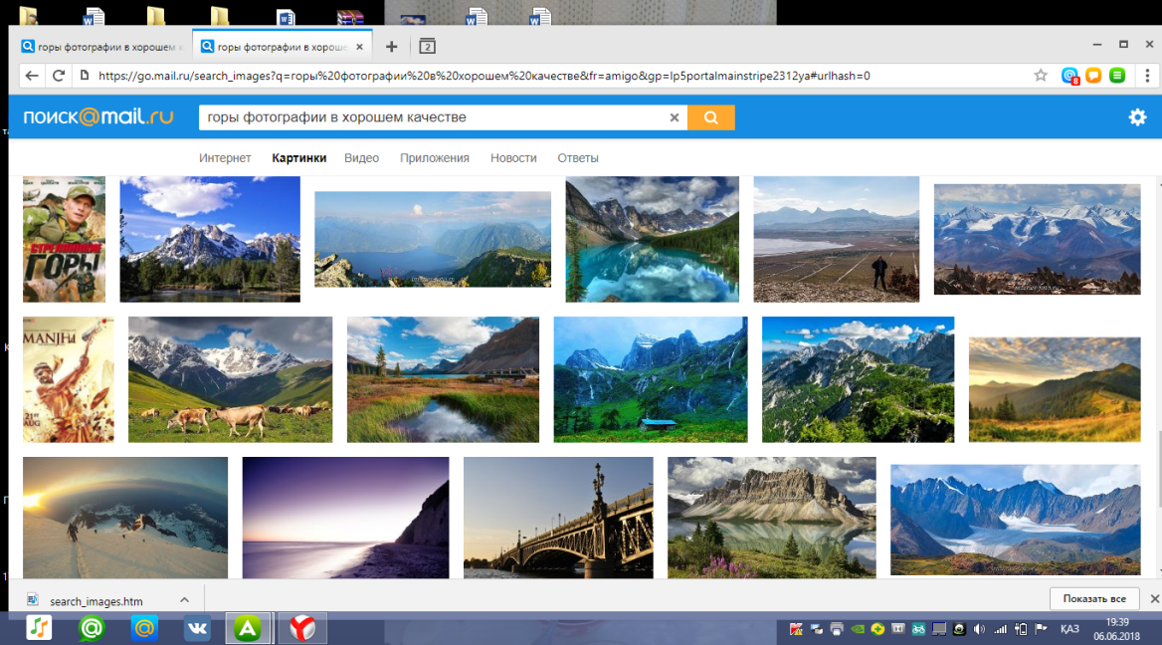Screen dimensions: 1162x645
Task: Open search settings gear icon
Action: (x=1137, y=117)
